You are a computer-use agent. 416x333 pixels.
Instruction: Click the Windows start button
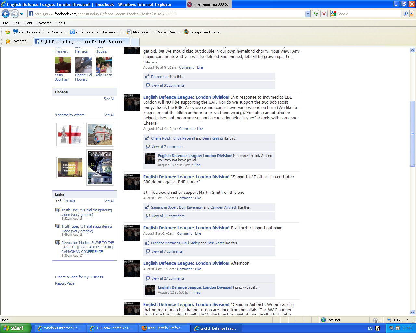15,328
